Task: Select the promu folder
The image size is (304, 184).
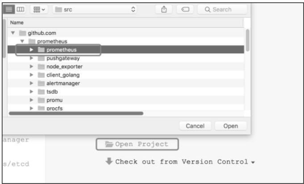Action: pyautogui.click(x=55, y=100)
